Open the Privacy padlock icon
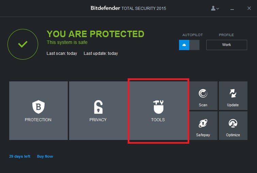 pyautogui.click(x=98, y=107)
